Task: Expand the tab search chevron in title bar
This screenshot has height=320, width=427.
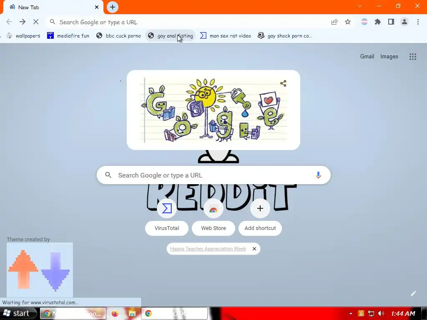Action: click(x=360, y=6)
